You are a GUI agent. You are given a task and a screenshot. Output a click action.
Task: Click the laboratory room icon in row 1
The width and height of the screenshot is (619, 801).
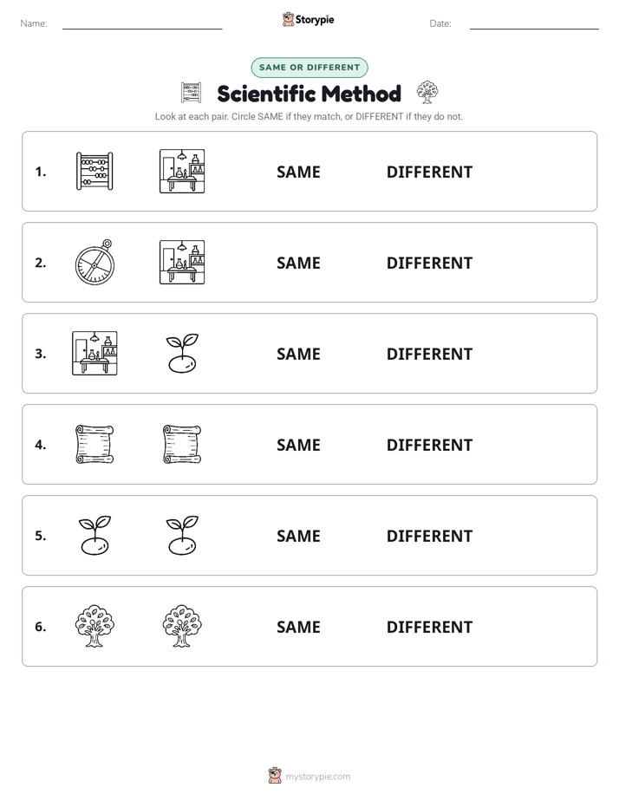click(182, 171)
